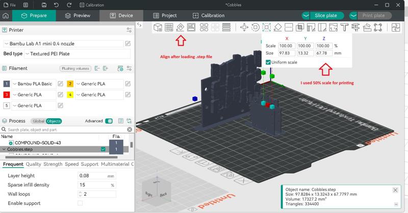Open the Strength settings tab
The height and width of the screenshot is (213, 408).
(53, 164)
